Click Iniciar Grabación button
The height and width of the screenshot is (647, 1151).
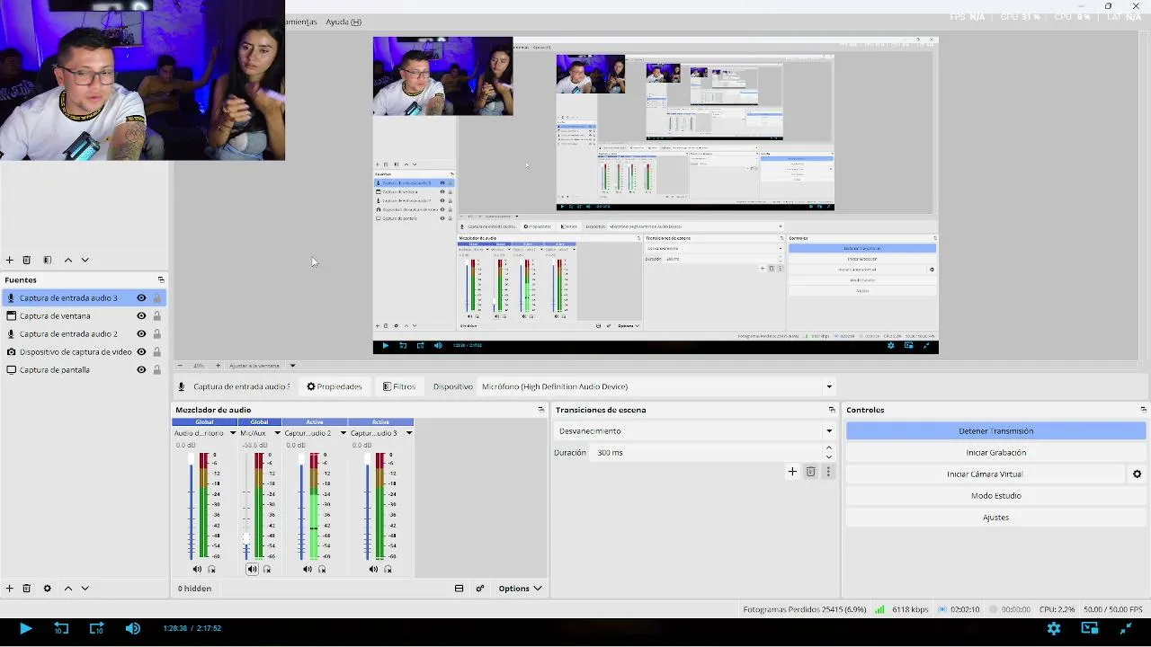click(x=995, y=453)
